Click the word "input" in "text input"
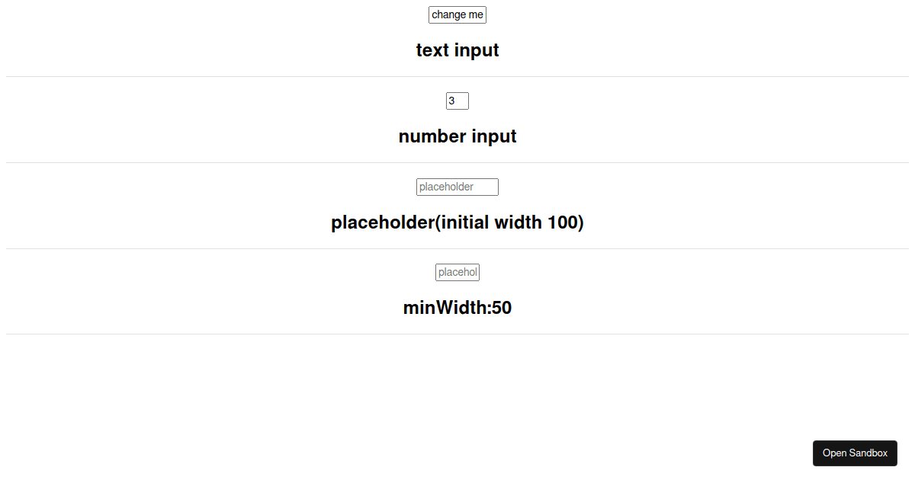This screenshot has width=915, height=480. [477, 50]
